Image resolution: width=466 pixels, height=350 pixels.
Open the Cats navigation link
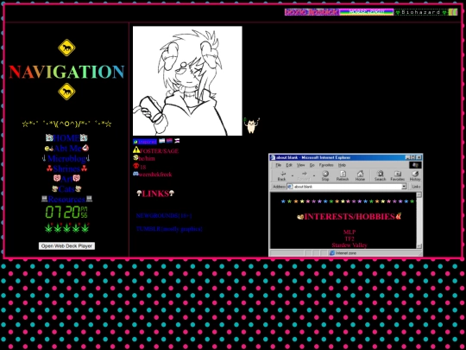tap(66, 189)
